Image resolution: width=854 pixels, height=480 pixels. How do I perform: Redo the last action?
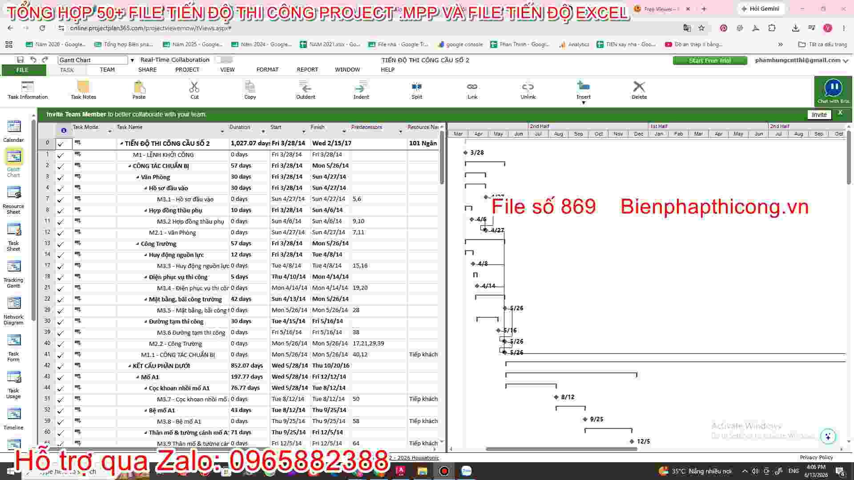45,60
